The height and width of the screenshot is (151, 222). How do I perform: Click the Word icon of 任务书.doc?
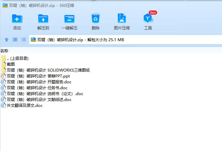[3, 88]
